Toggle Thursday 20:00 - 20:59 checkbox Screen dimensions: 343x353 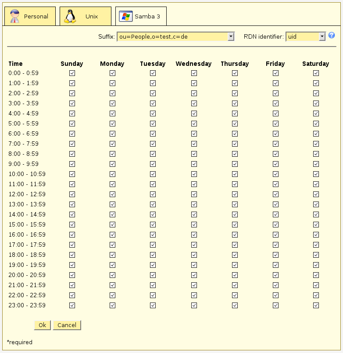coord(235,275)
